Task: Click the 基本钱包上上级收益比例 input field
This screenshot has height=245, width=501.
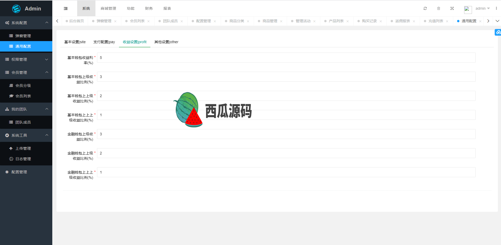Action: [286, 96]
